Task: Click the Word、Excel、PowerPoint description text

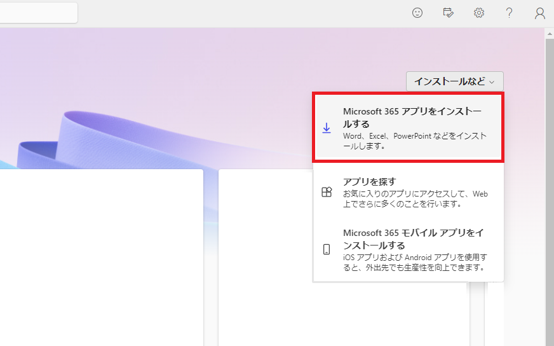Action: [415, 141]
